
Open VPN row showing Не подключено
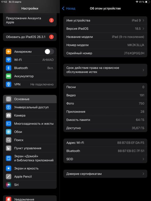pos(30,84)
